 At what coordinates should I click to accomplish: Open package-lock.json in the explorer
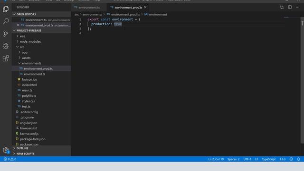tap(41, 139)
